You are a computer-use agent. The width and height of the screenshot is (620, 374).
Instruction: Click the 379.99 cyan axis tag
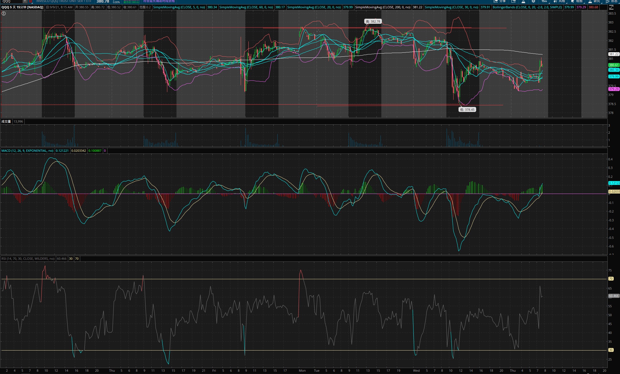pyautogui.click(x=614, y=76)
